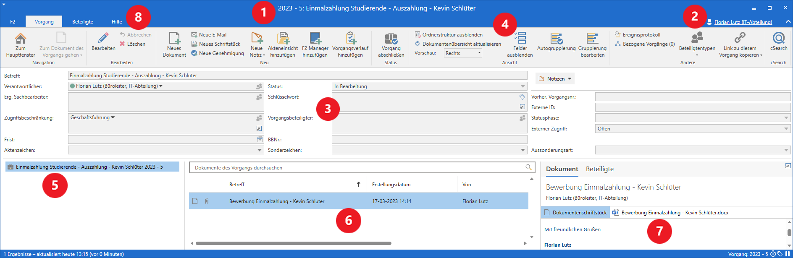The width and height of the screenshot is (793, 258).
Task: Toggle Autogruppierung
Action: click(557, 39)
